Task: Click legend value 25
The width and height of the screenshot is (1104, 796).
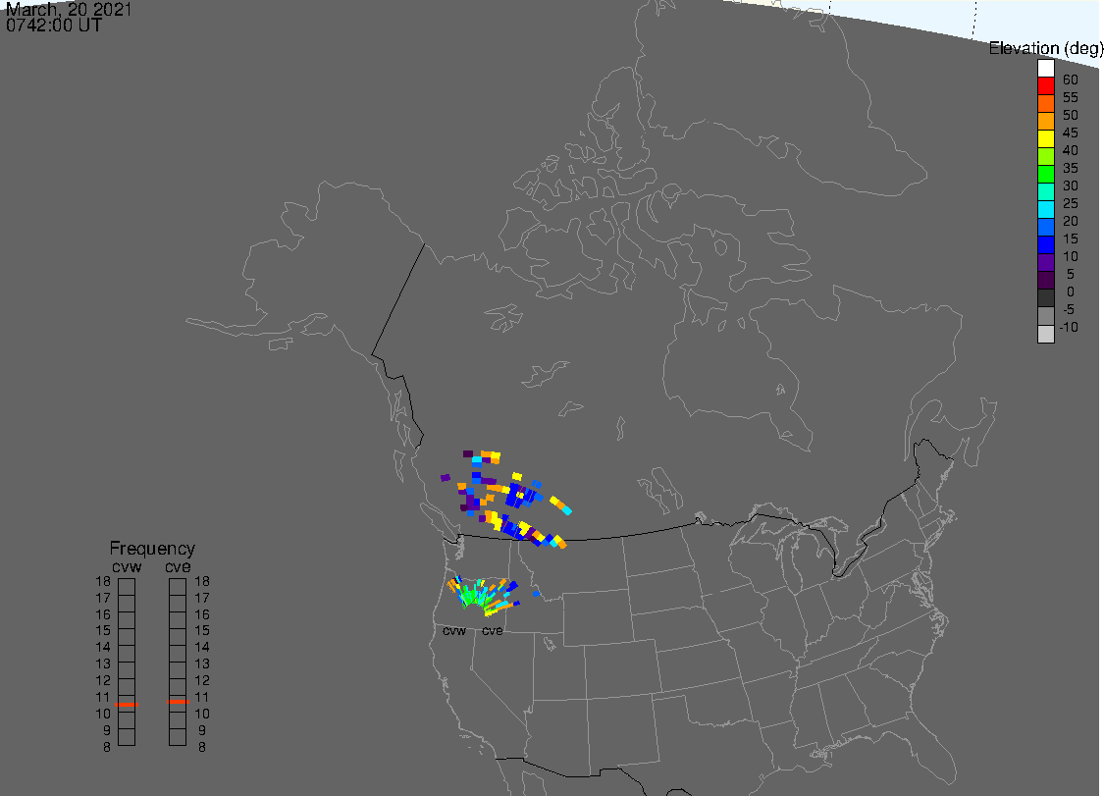Action: 1071,203
